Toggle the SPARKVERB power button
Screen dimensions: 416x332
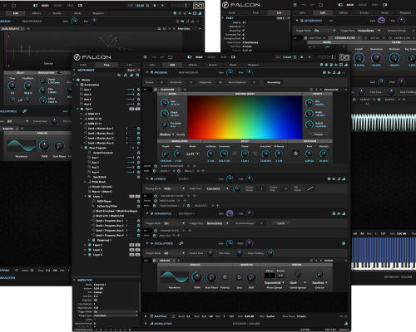156,90
